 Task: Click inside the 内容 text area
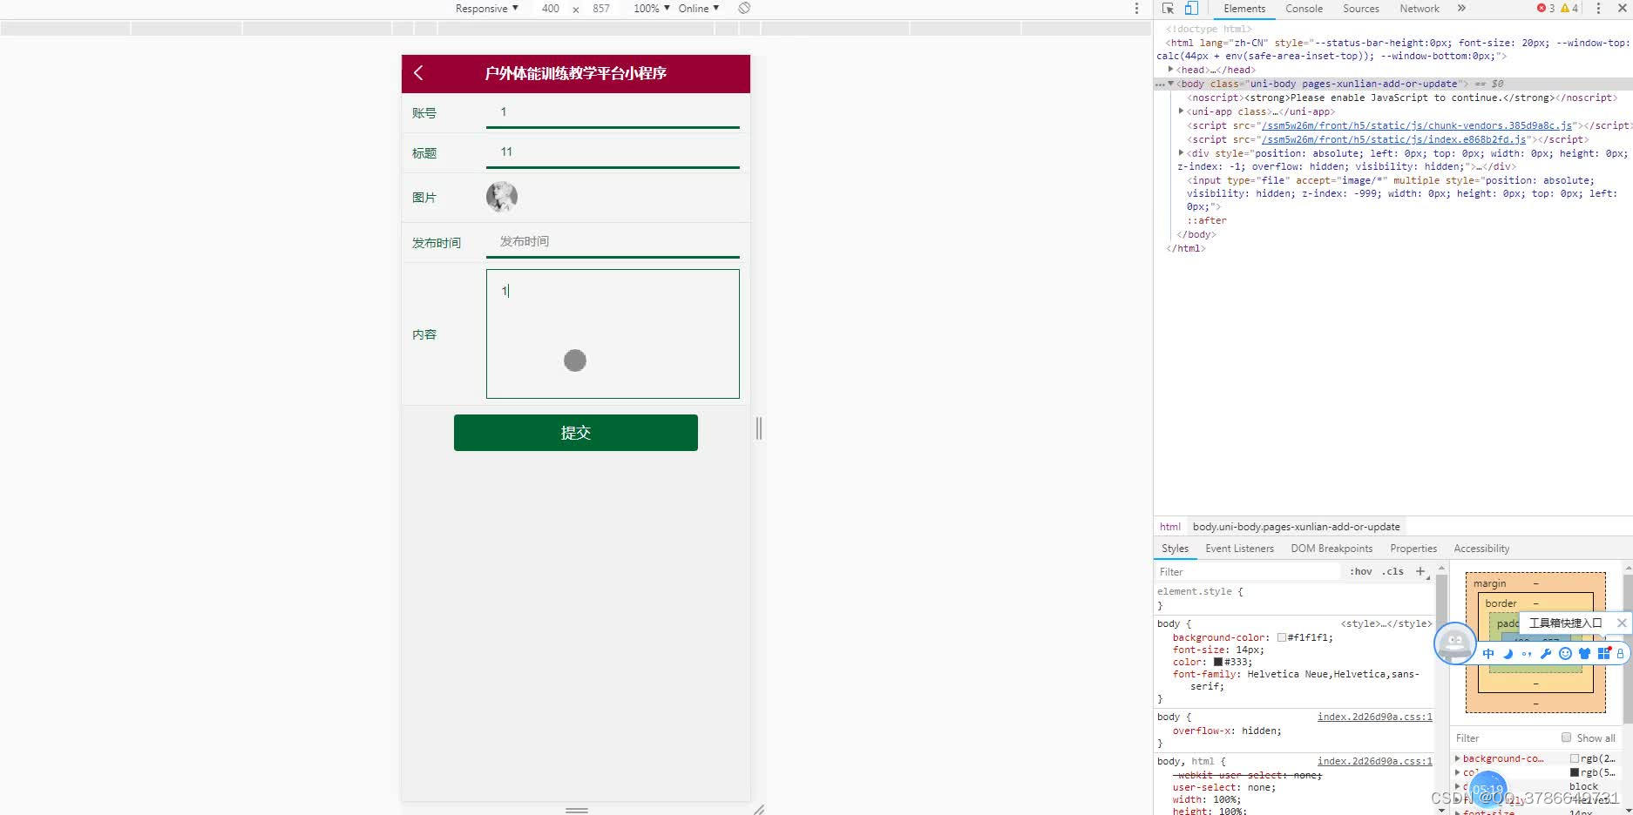[x=613, y=333]
